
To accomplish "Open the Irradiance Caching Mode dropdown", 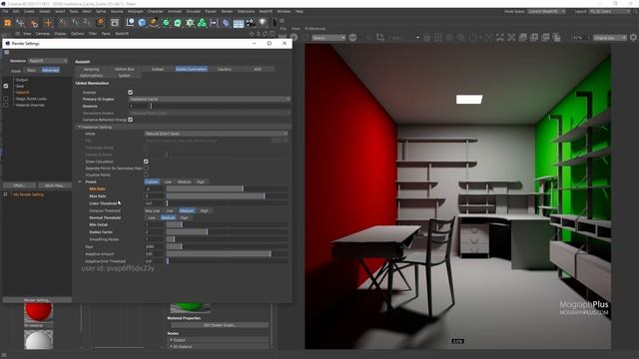I will tap(216, 134).
